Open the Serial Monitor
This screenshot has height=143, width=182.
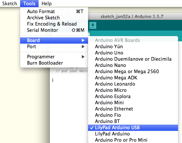point(54,30)
